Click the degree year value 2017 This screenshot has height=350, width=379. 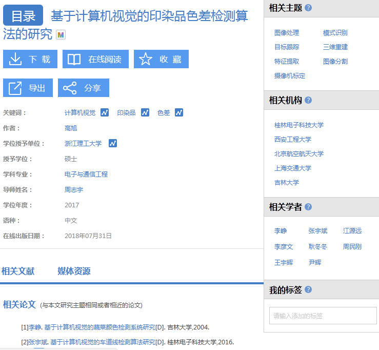tap(72, 205)
